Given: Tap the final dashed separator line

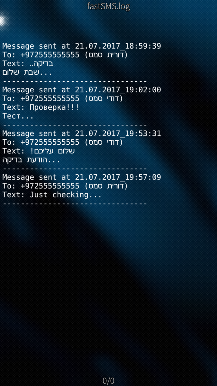Looking at the screenshot, I should pyautogui.click(x=75, y=204).
